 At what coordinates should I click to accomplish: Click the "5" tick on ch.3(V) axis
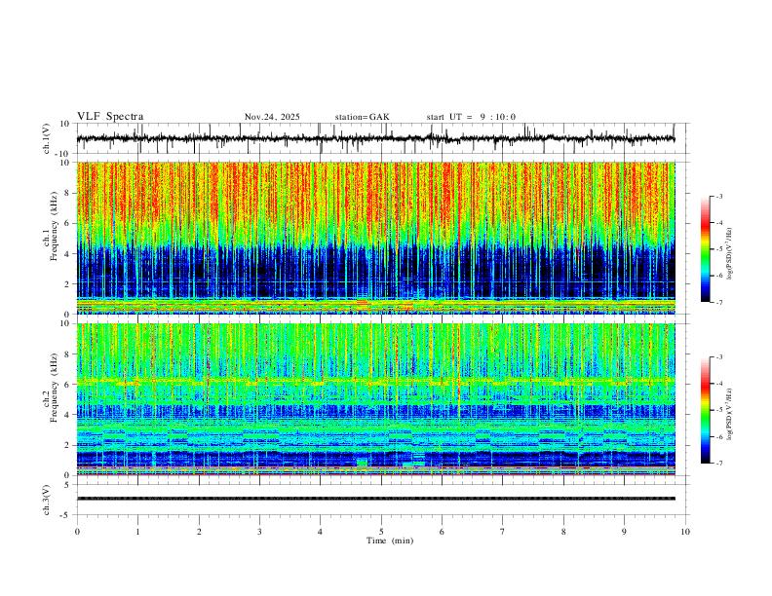[68, 485]
